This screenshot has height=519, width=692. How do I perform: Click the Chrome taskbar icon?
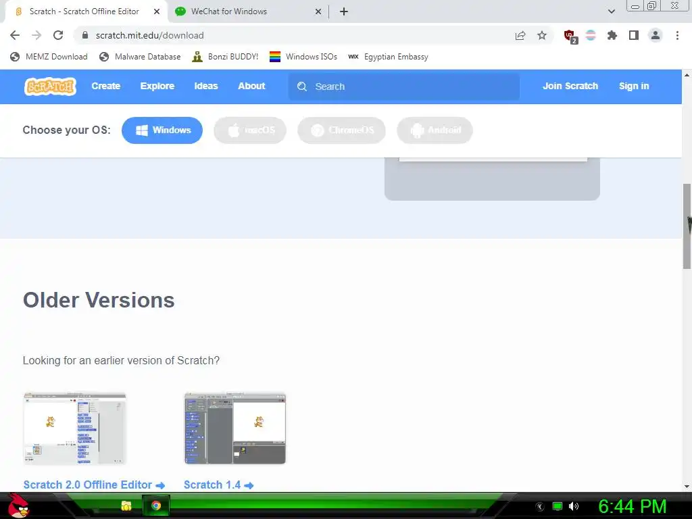tap(156, 505)
